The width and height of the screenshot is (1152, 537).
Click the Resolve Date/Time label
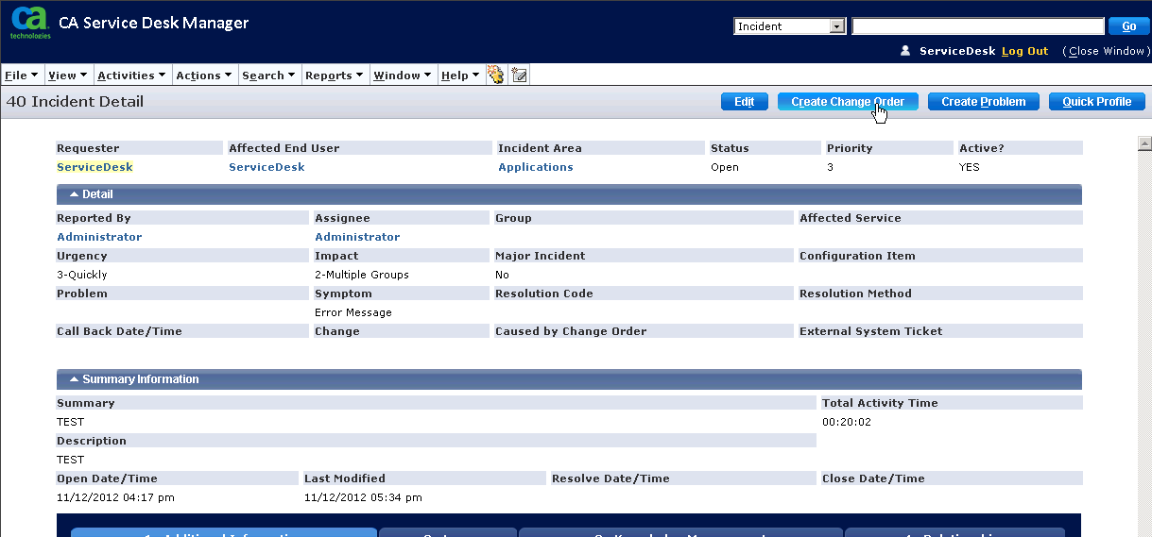610,478
